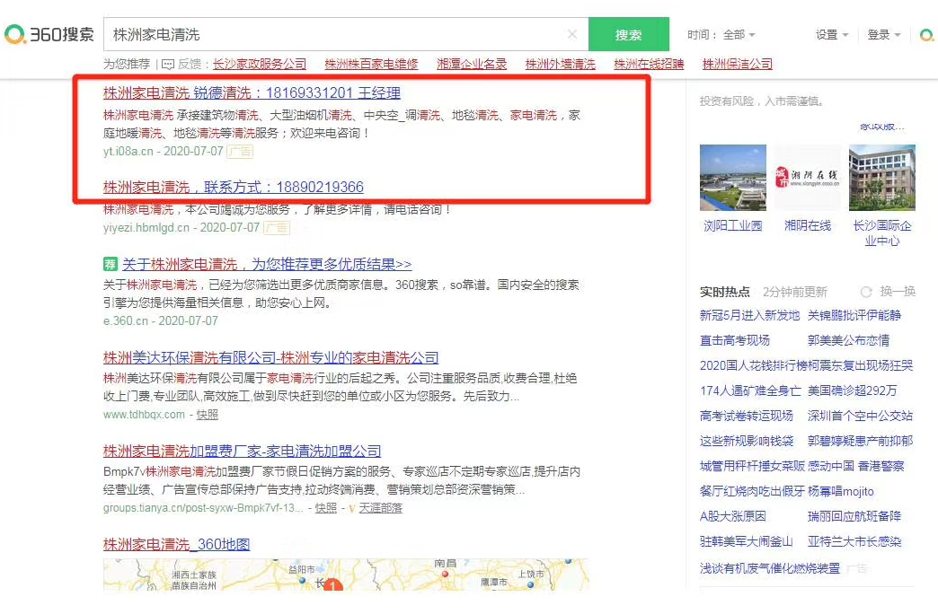The width and height of the screenshot is (938, 614).
Task: Open hot topic 高考试卷转运现场
Action: pyautogui.click(x=747, y=416)
